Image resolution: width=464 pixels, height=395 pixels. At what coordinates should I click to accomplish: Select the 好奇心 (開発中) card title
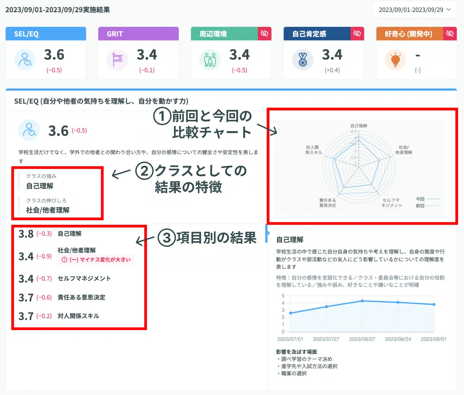[409, 34]
